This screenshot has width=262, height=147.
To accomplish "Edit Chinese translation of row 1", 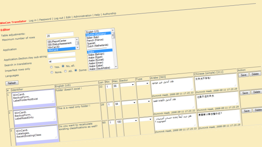I will pyautogui.click(x=216, y=82).
